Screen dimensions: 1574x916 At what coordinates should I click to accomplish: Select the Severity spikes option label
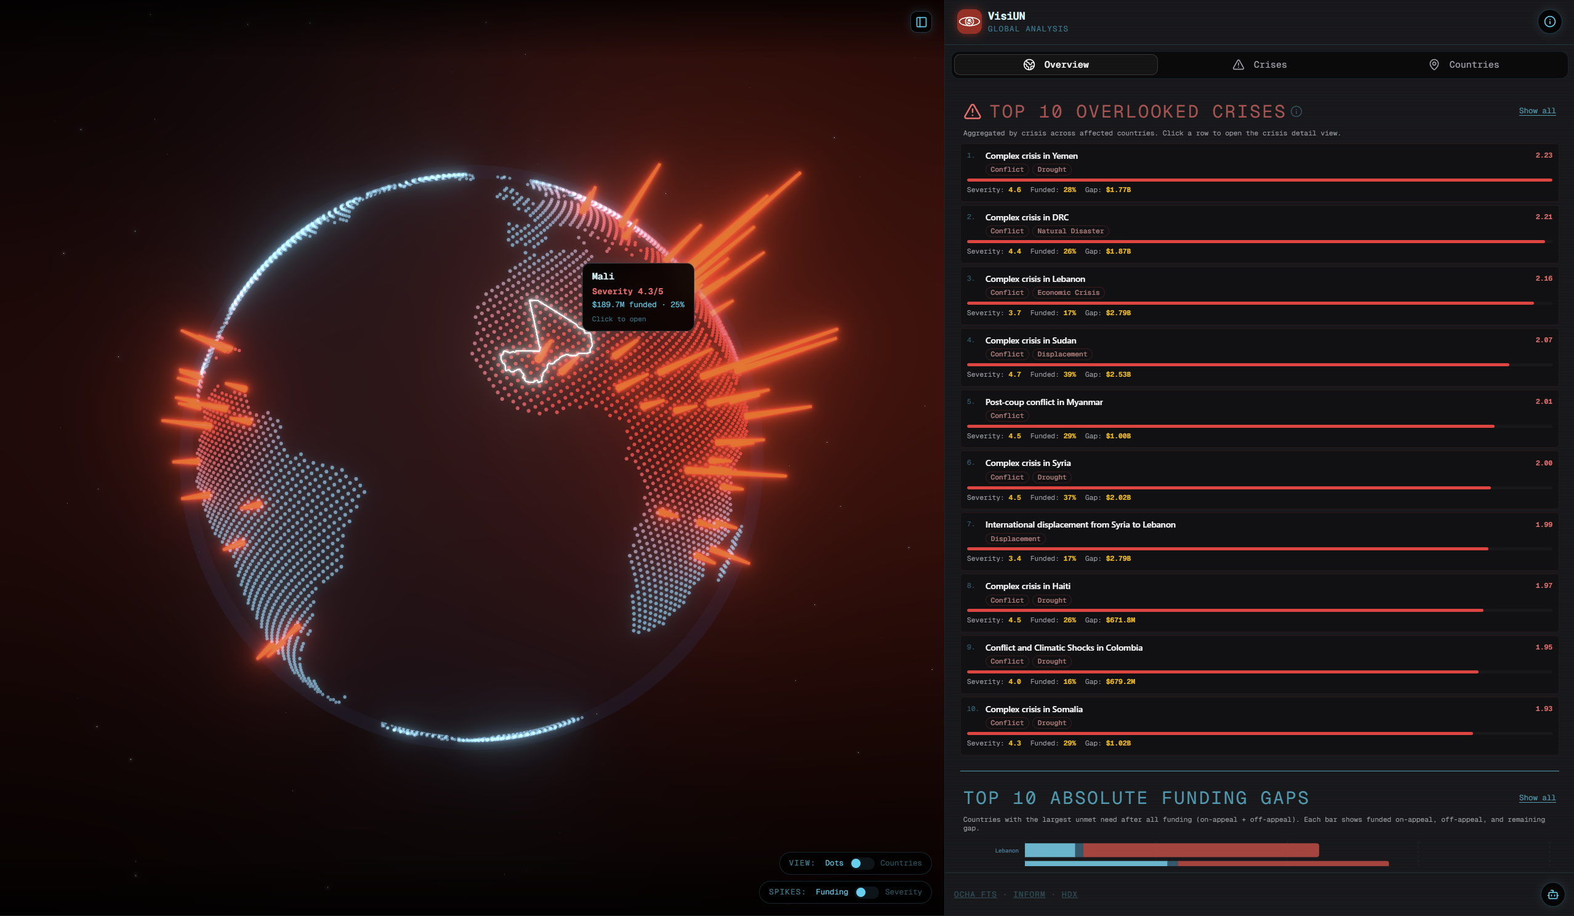(x=902, y=891)
